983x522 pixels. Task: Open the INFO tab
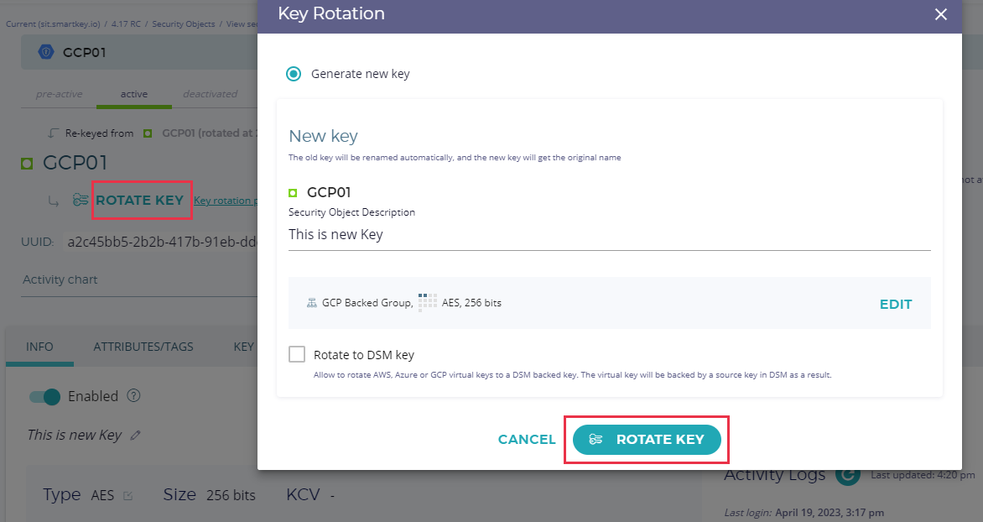pyautogui.click(x=39, y=347)
